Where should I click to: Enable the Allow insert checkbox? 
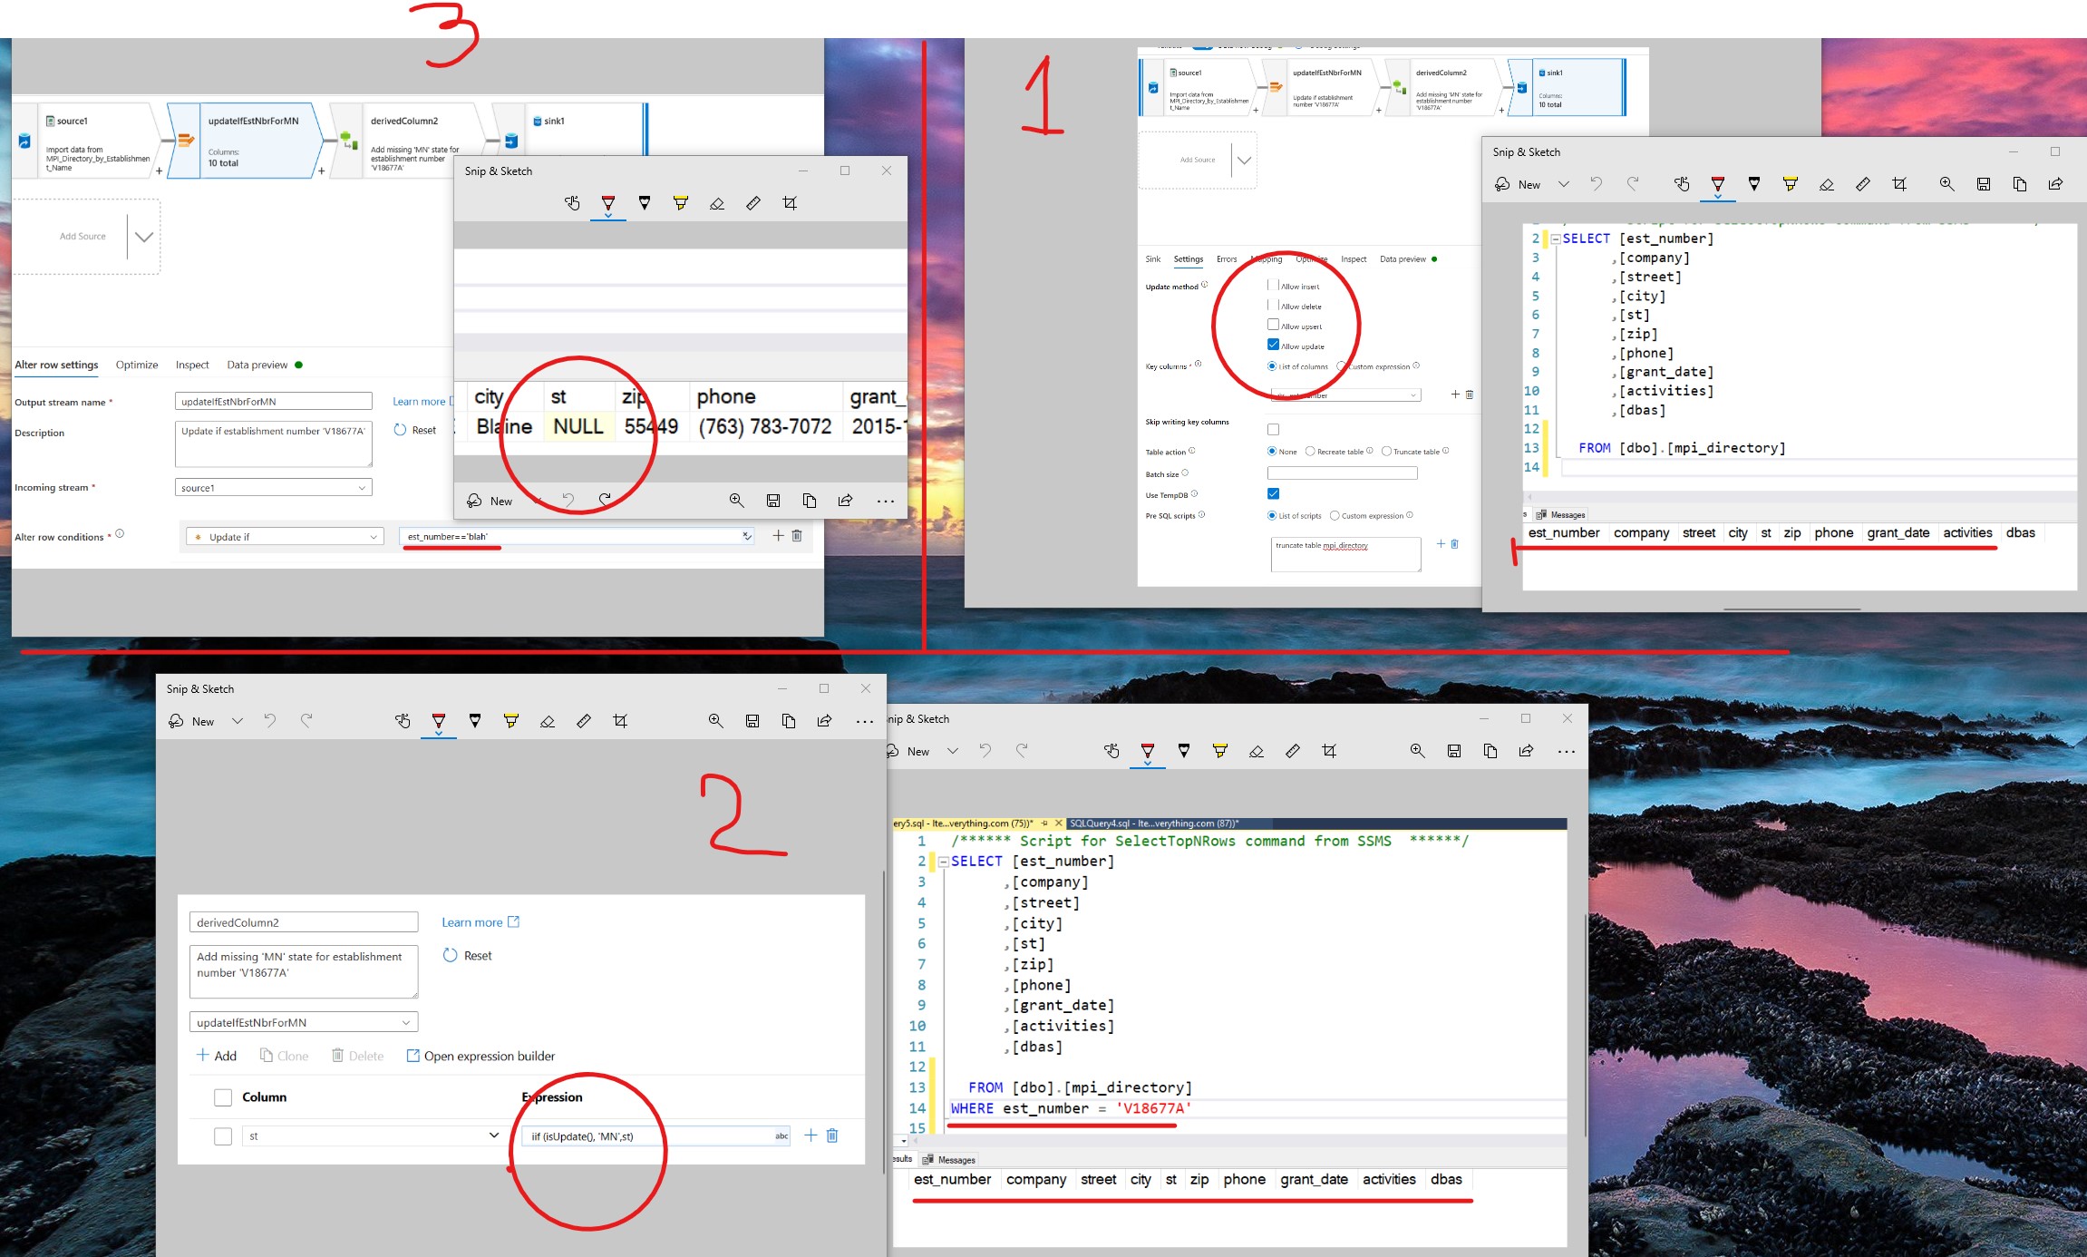click(x=1273, y=285)
